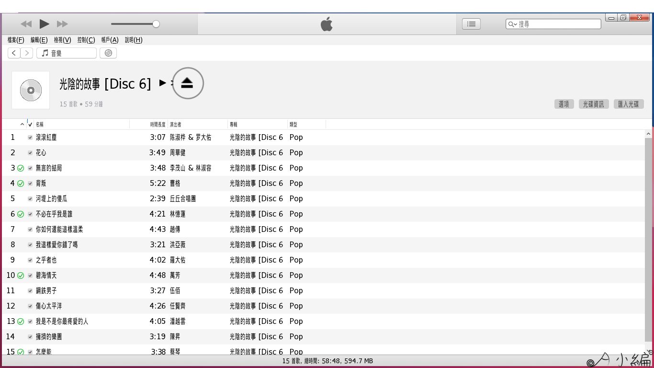Play album with the triangle beside Disc 6 title
Viewport: 654px width, 368px height.
[162, 83]
